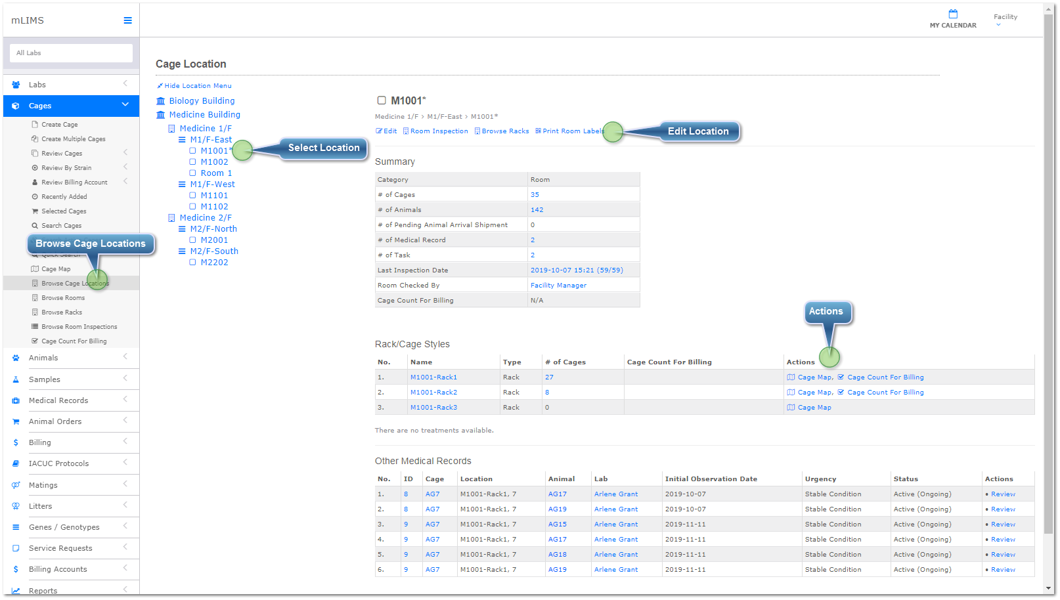The width and height of the screenshot is (1060, 600).
Task: Select Room 1 checkbox in tree
Action: tap(192, 173)
